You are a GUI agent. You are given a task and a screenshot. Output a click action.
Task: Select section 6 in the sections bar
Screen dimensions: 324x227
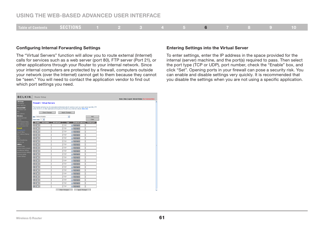pos(205,28)
